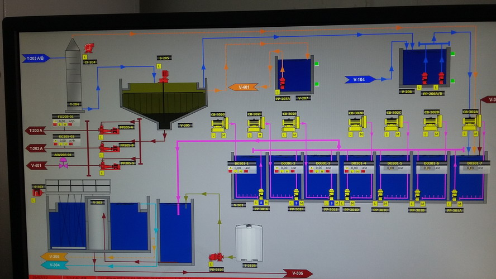The image size is (496, 279).
Task: Navigate to the cyan V-304 arrow
Action: coord(54,265)
